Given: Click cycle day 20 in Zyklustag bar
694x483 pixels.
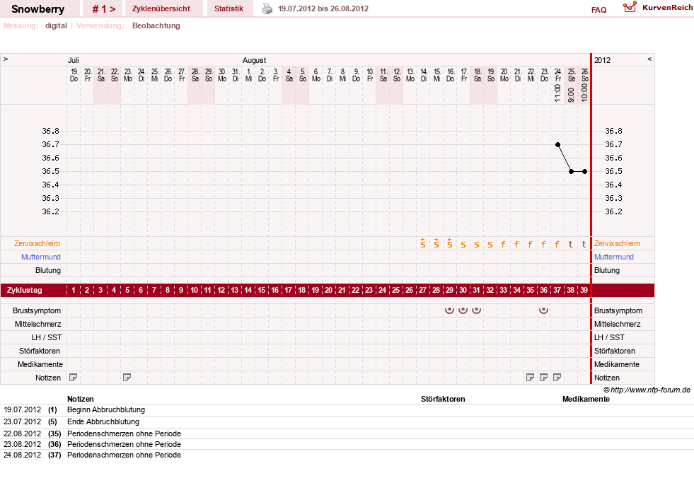Looking at the screenshot, I should click(x=328, y=290).
